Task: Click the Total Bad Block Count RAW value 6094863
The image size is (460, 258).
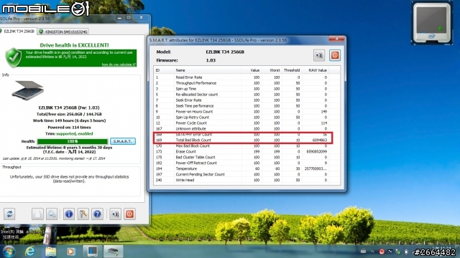Action: (319, 140)
